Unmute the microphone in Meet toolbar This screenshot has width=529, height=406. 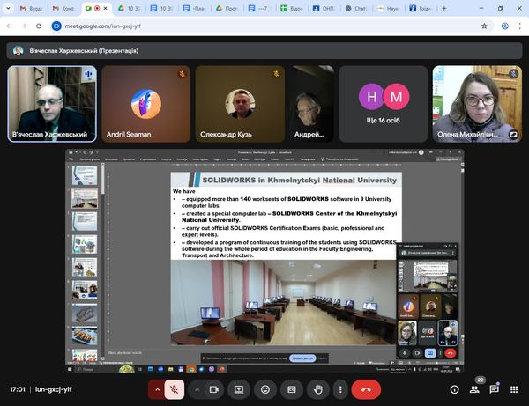click(x=175, y=388)
